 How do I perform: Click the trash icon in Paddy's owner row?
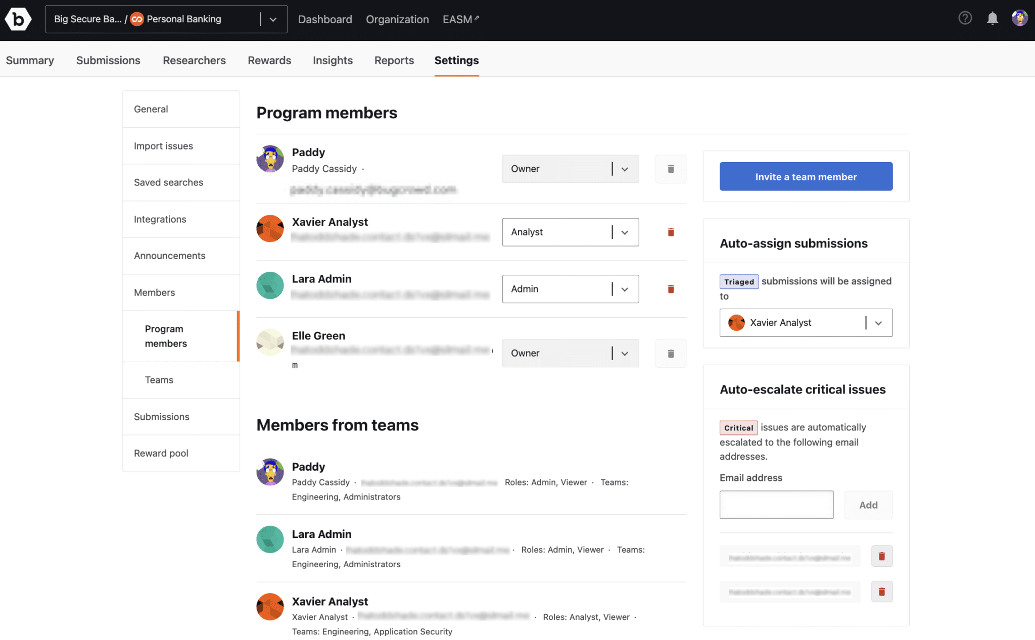pyautogui.click(x=671, y=169)
